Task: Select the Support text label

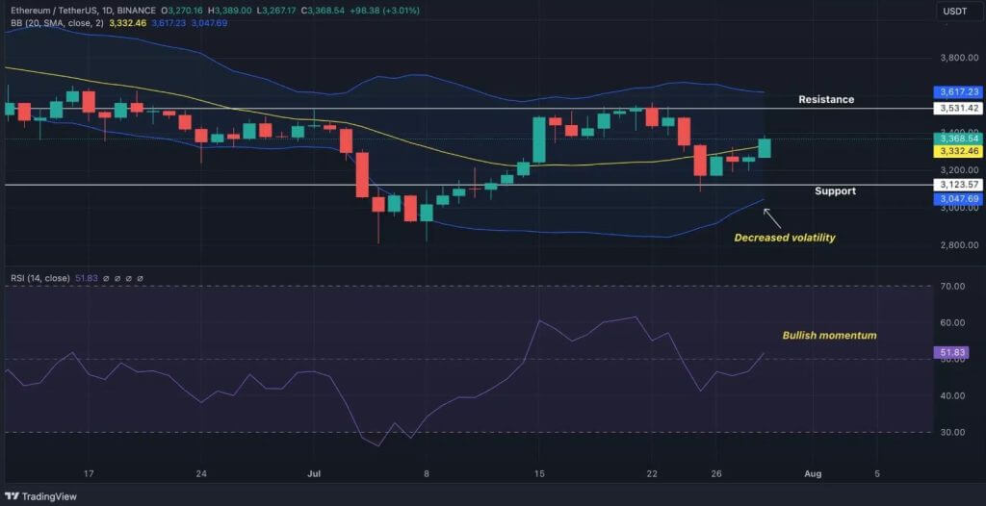Action: coord(835,191)
